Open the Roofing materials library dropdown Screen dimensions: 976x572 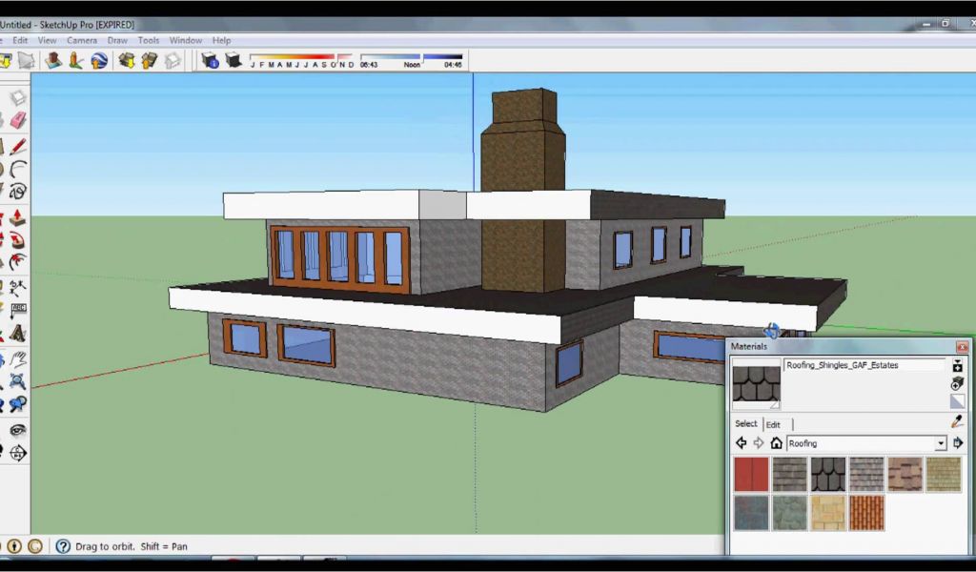click(940, 443)
